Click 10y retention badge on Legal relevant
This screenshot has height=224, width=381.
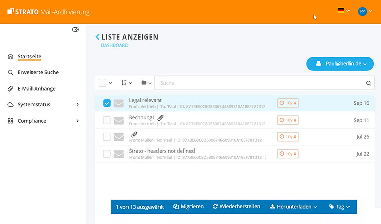[x=288, y=103]
